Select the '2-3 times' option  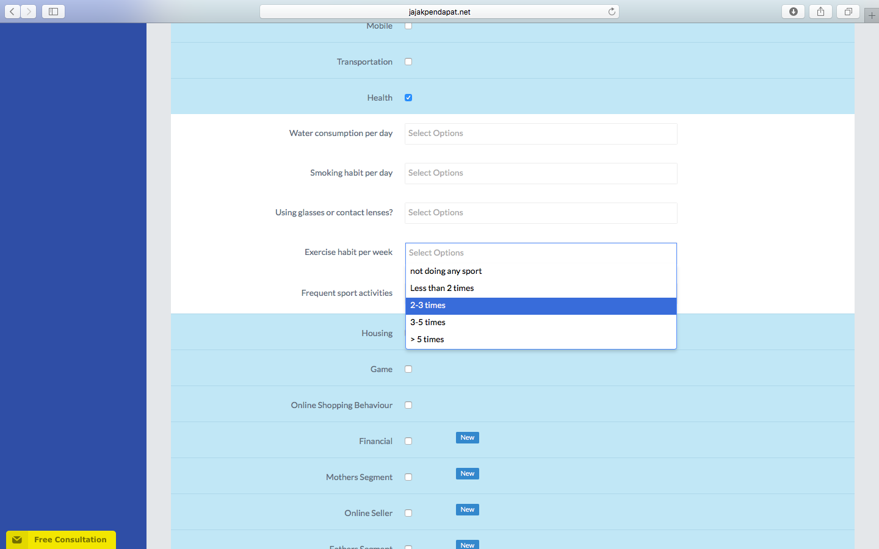coord(541,306)
